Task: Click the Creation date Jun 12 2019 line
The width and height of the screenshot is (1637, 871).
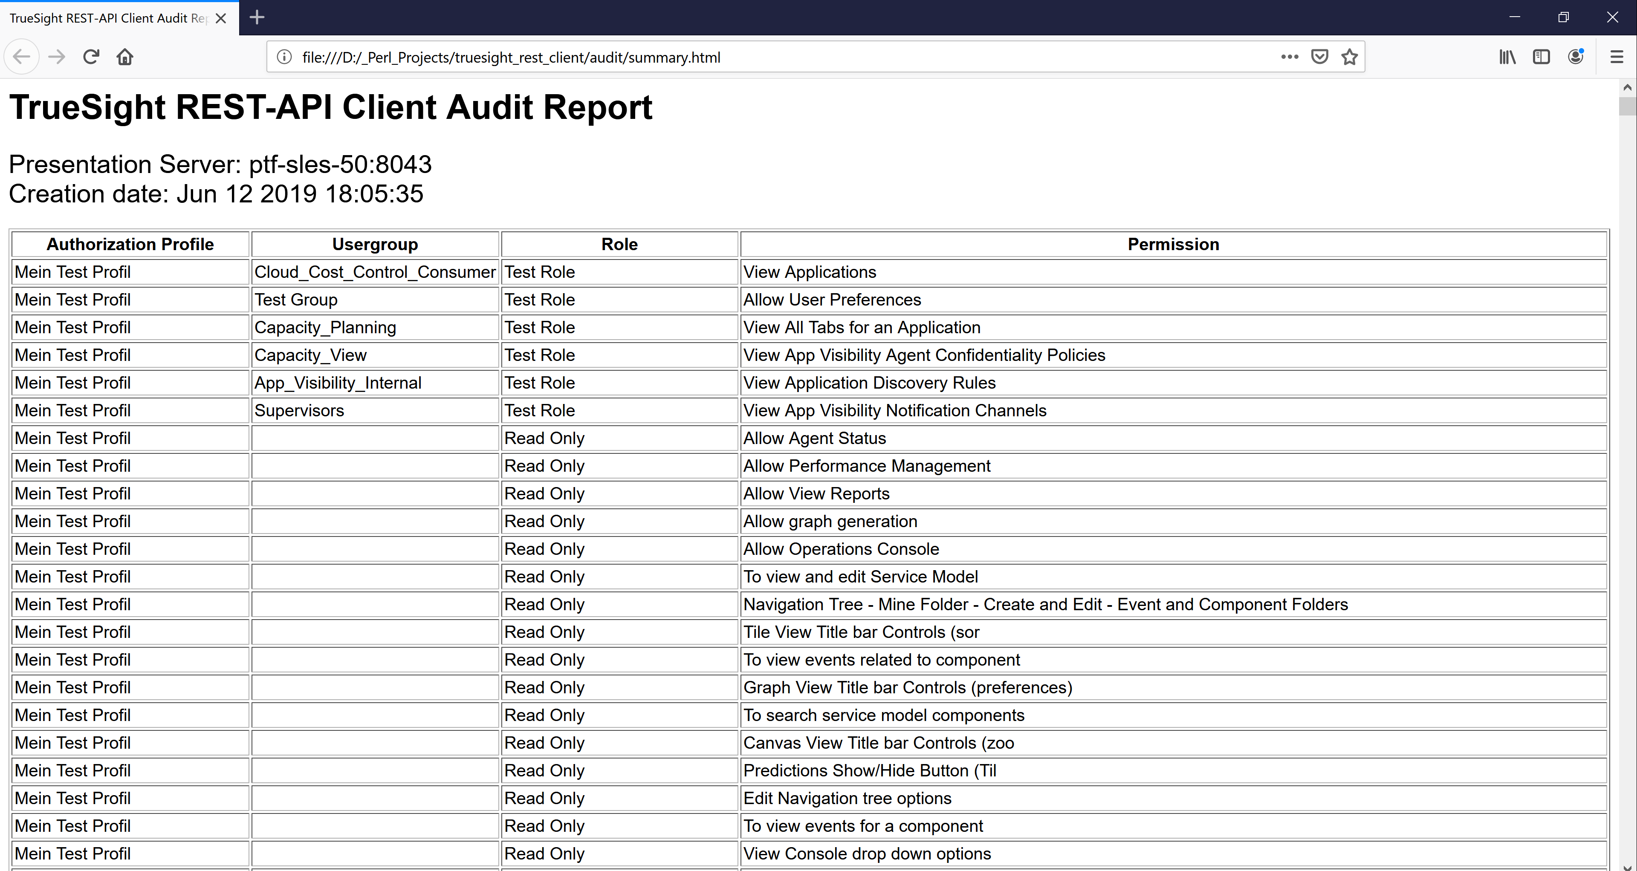Action: 216,194
